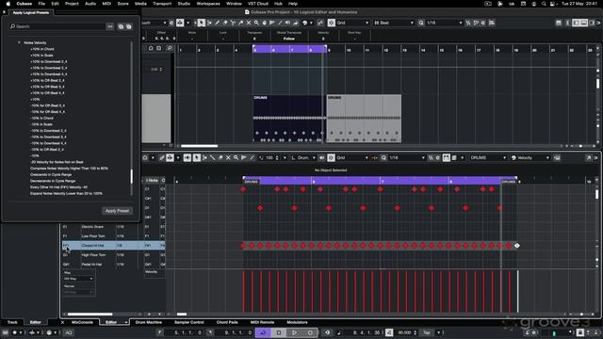The width and height of the screenshot is (603, 339).
Task: Click the Drum Editor Quantize icon
Action: pyautogui.click(x=383, y=157)
